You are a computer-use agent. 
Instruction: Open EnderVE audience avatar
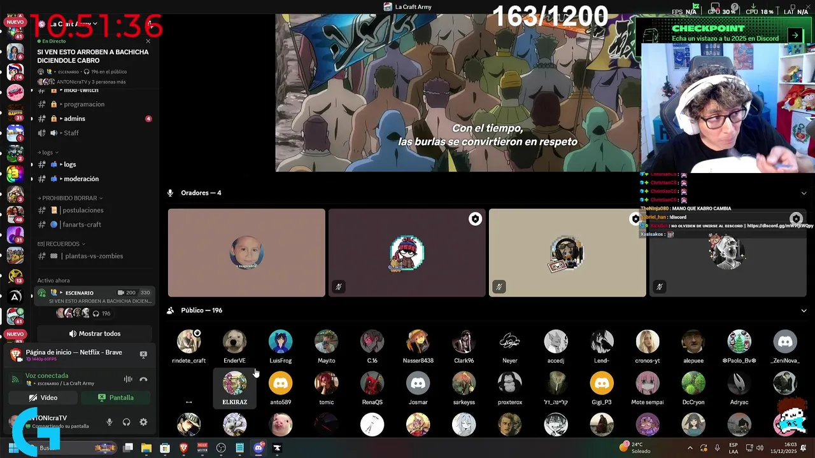click(x=234, y=342)
